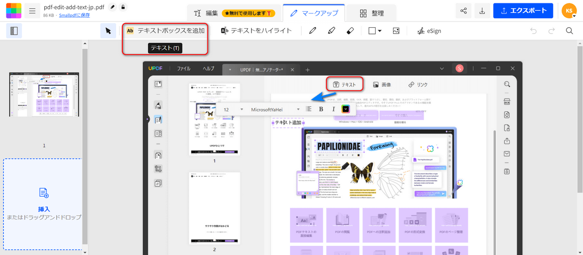Expand the shape tool dropdown arrow
This screenshot has width=583, height=255.
click(379, 31)
